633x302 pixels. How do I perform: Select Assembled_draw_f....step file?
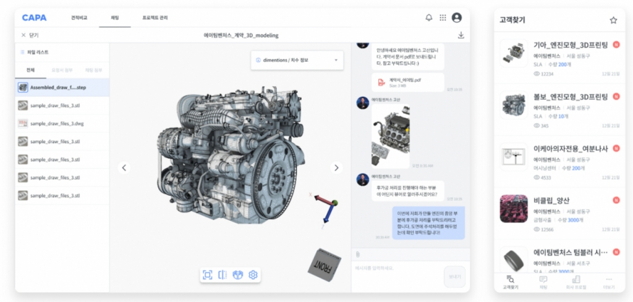pyautogui.click(x=62, y=88)
